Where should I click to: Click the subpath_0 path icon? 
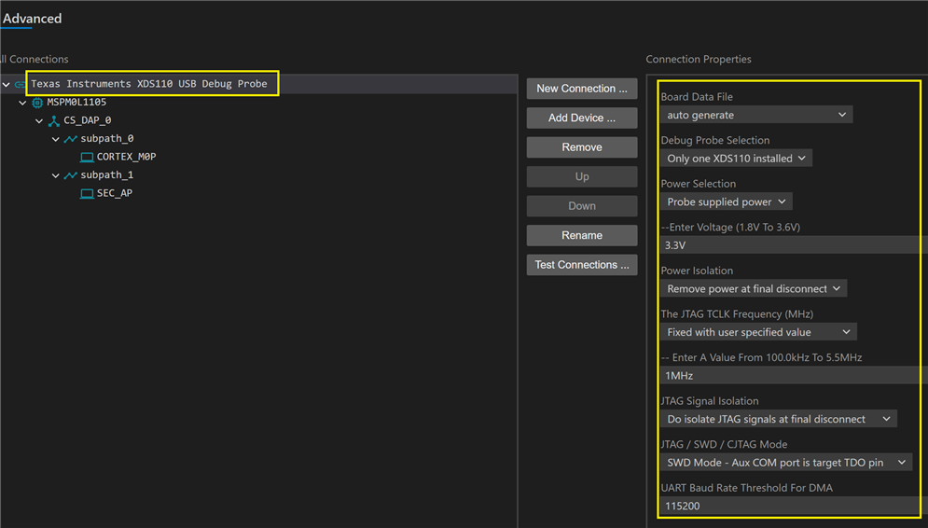71,139
